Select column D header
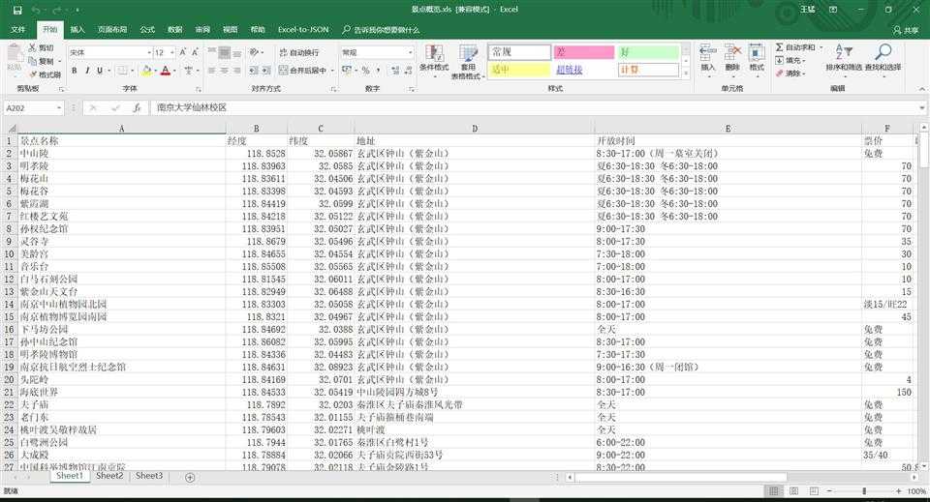Viewport: 930px width, 502px height. [475, 129]
